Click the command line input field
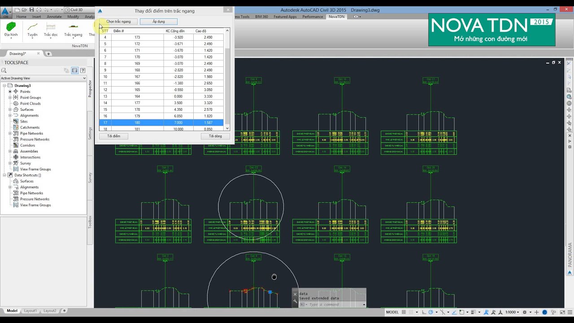The height and width of the screenshot is (323, 574). 335,305
